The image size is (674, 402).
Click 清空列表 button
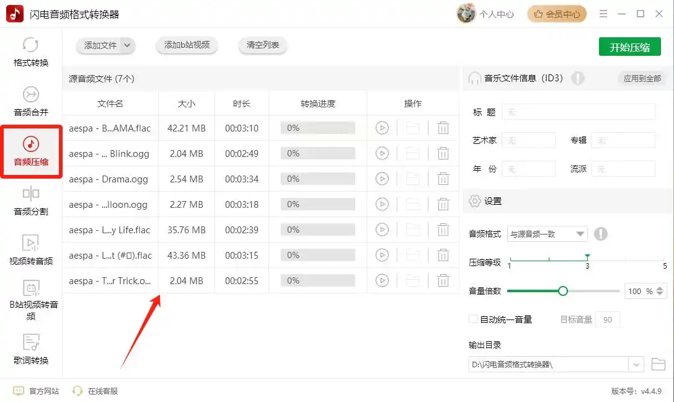coord(263,45)
